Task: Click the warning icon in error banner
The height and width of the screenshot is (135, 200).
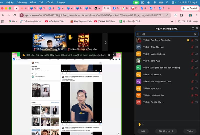Action: point(24,55)
